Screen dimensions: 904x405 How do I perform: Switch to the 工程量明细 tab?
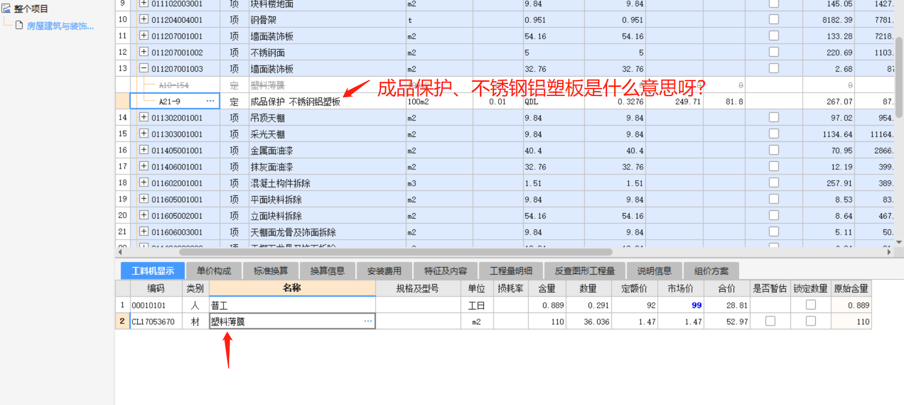[x=511, y=271]
